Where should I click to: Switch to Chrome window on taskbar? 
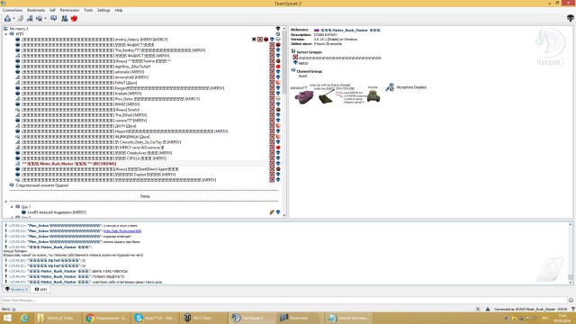(x=106, y=318)
